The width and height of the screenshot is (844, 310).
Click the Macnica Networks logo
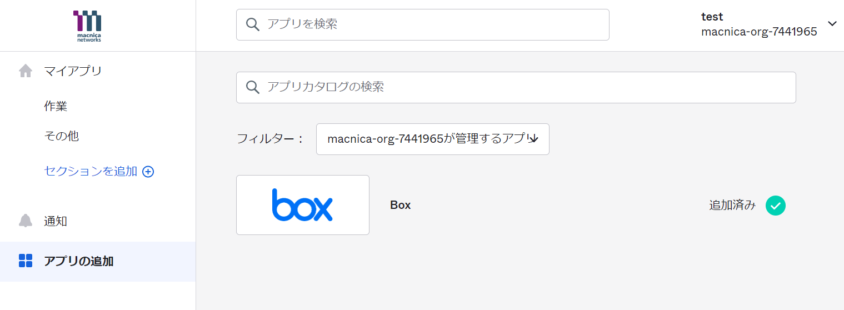(88, 26)
